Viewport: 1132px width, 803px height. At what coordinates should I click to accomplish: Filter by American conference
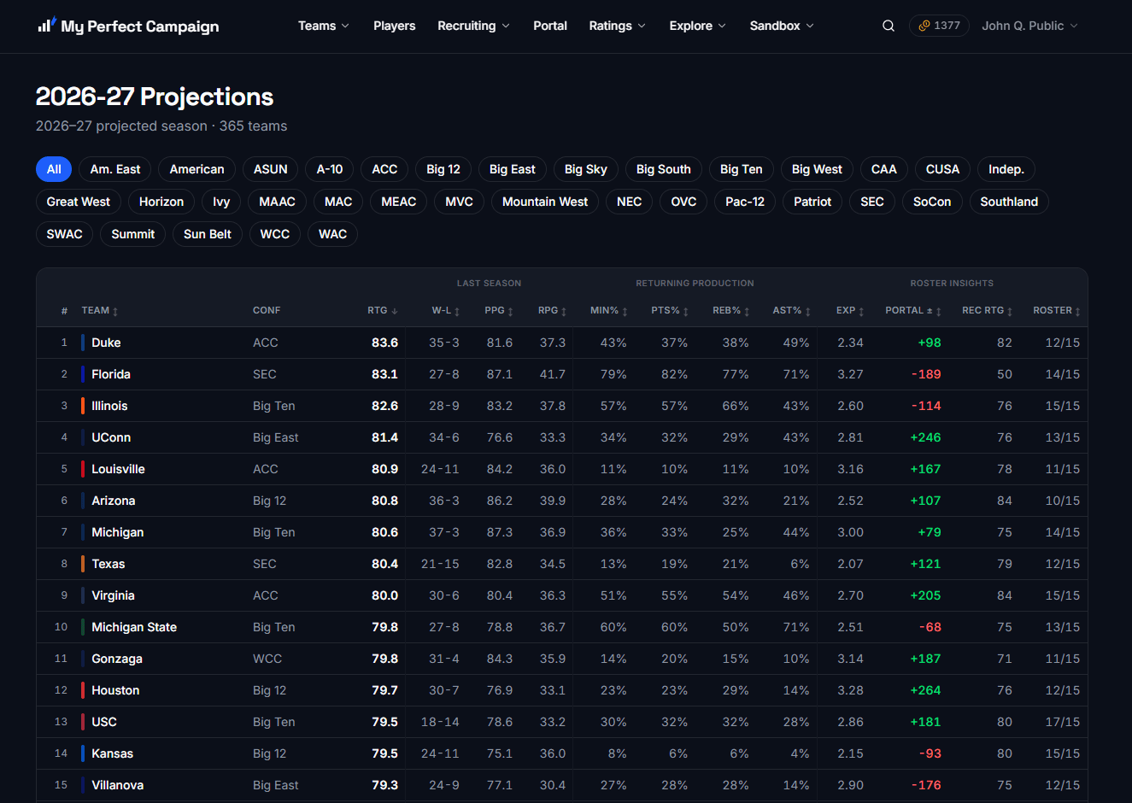(196, 169)
